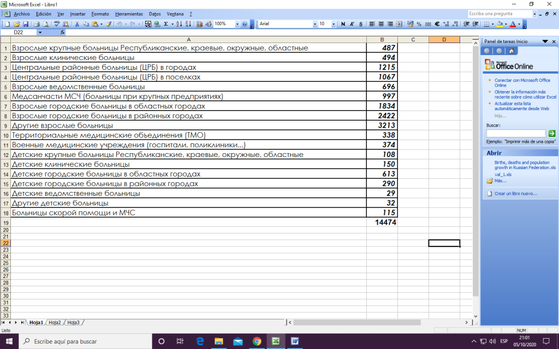
Task: Open the Arial font name dropdown
Action: pyautogui.click(x=315, y=24)
